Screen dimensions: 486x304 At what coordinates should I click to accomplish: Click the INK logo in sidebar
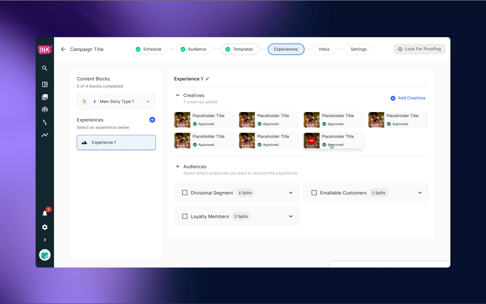45,50
